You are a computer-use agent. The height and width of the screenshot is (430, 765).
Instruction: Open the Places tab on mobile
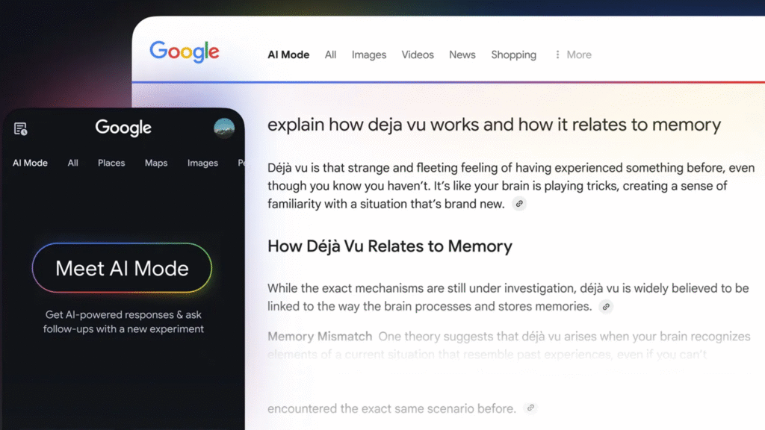111,163
